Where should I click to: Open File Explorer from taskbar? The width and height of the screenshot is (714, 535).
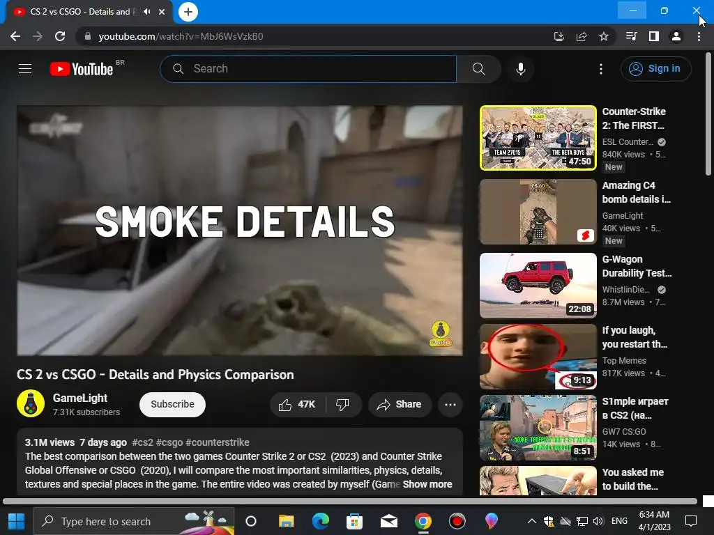pyautogui.click(x=287, y=521)
